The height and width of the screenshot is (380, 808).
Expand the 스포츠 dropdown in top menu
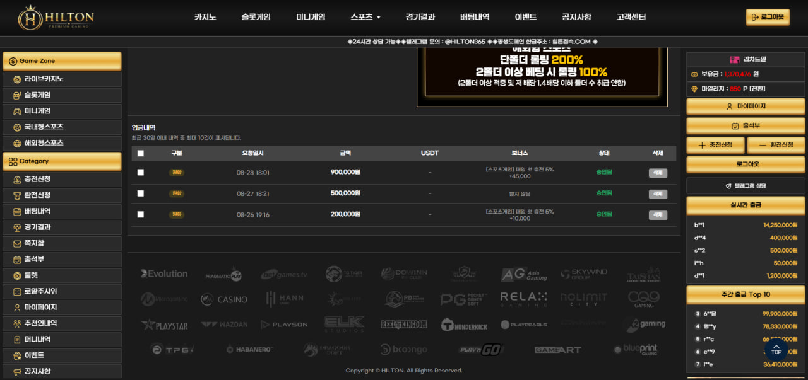pos(365,17)
